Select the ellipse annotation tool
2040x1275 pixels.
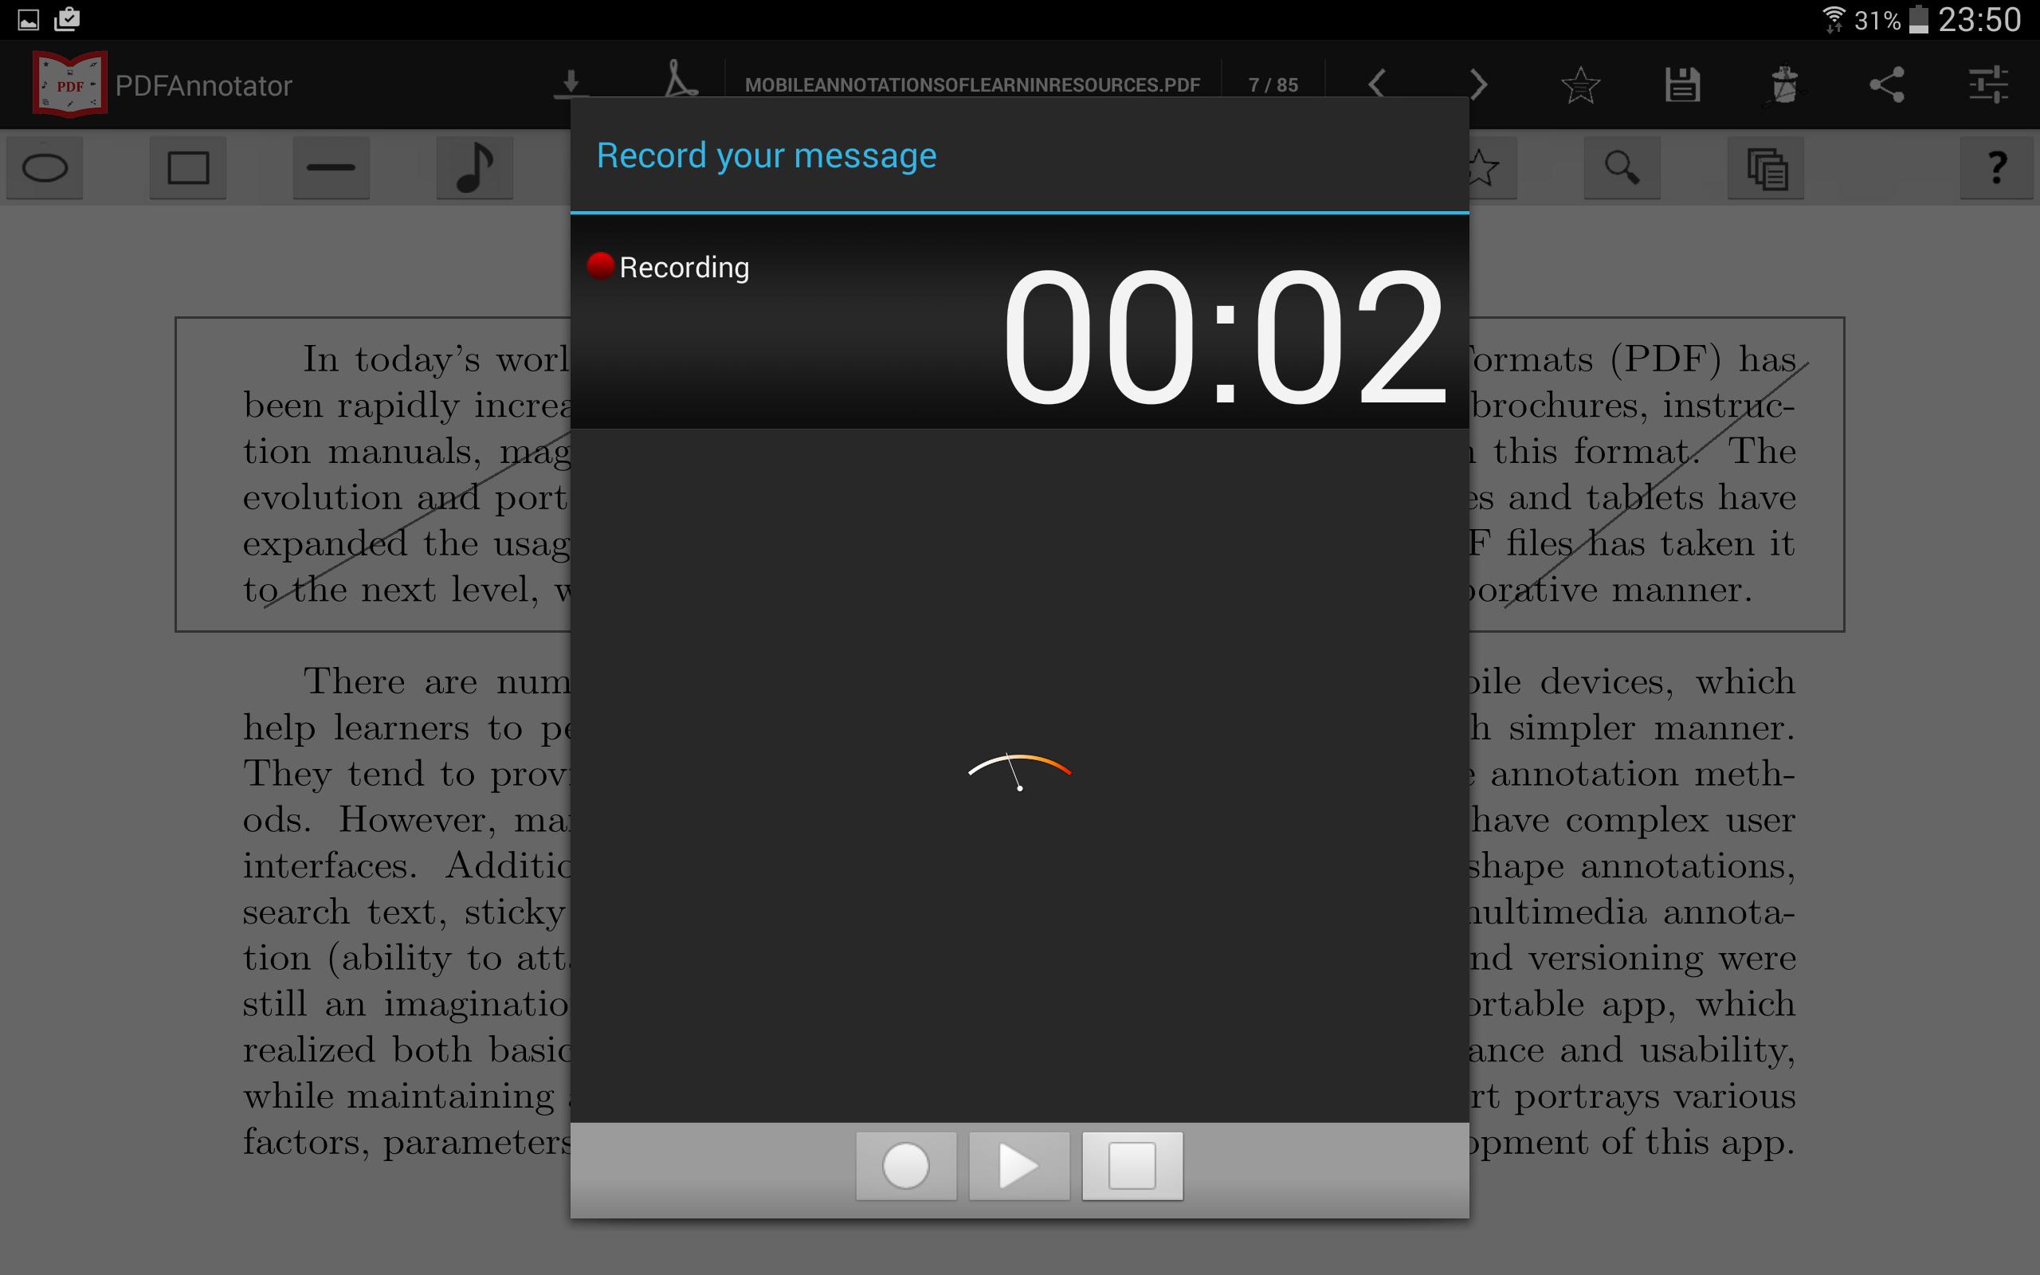click(x=45, y=168)
